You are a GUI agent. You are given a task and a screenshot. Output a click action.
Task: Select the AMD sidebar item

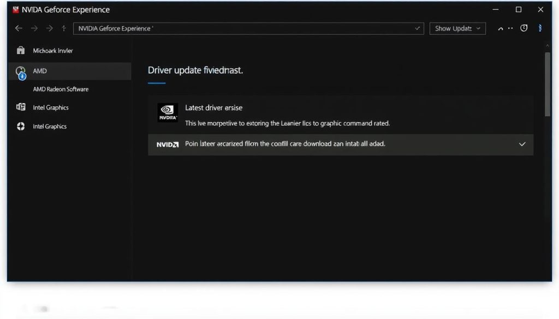40,71
